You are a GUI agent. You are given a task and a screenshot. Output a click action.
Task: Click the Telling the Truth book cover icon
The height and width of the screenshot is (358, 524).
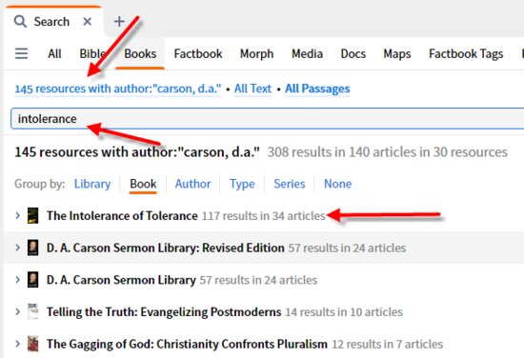(32, 312)
